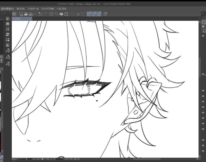Open the 表示(V) menu

pyautogui.click(x=21, y=9)
